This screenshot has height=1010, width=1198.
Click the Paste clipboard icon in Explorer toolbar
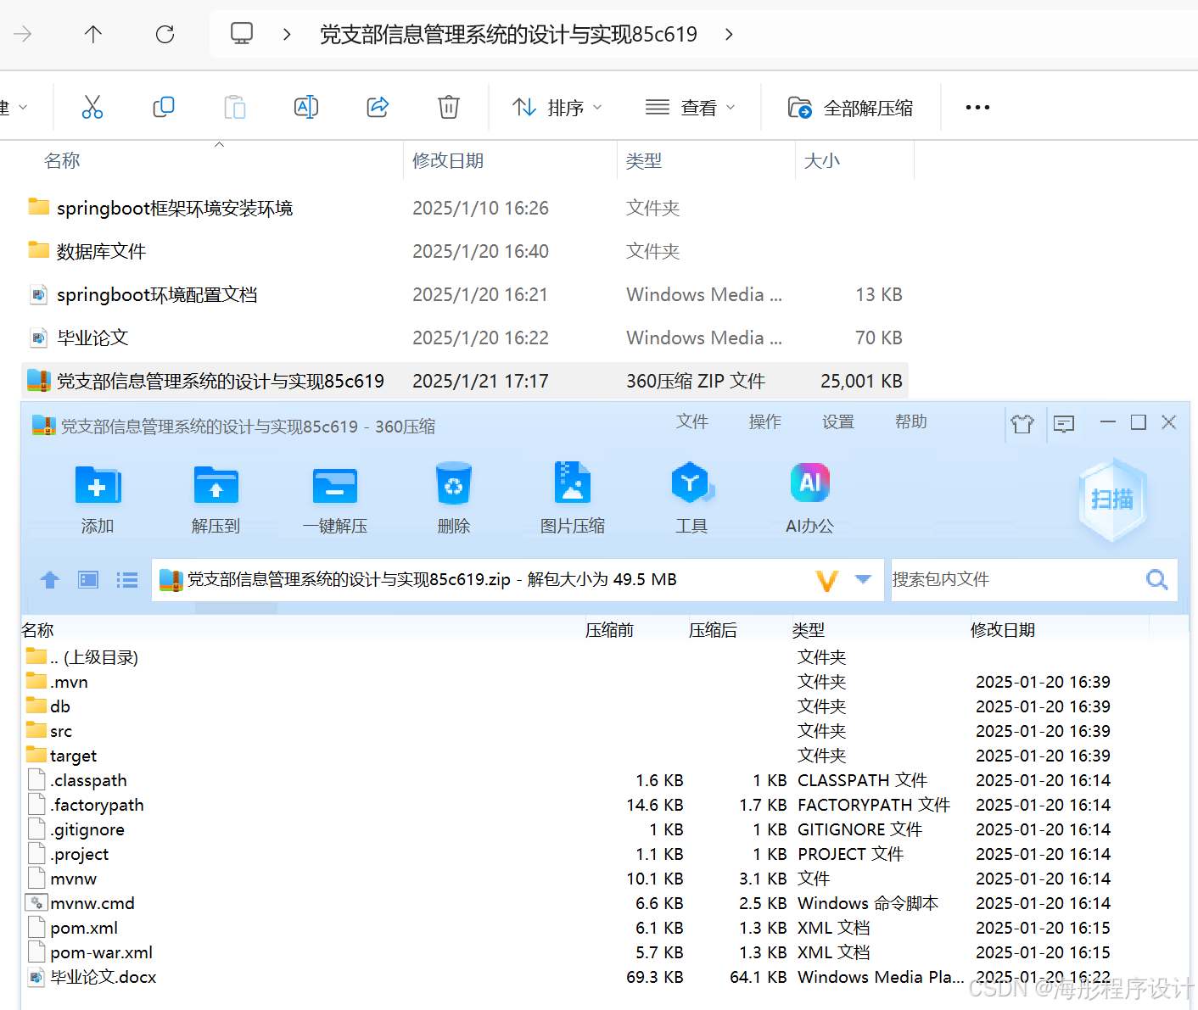pyautogui.click(x=235, y=107)
